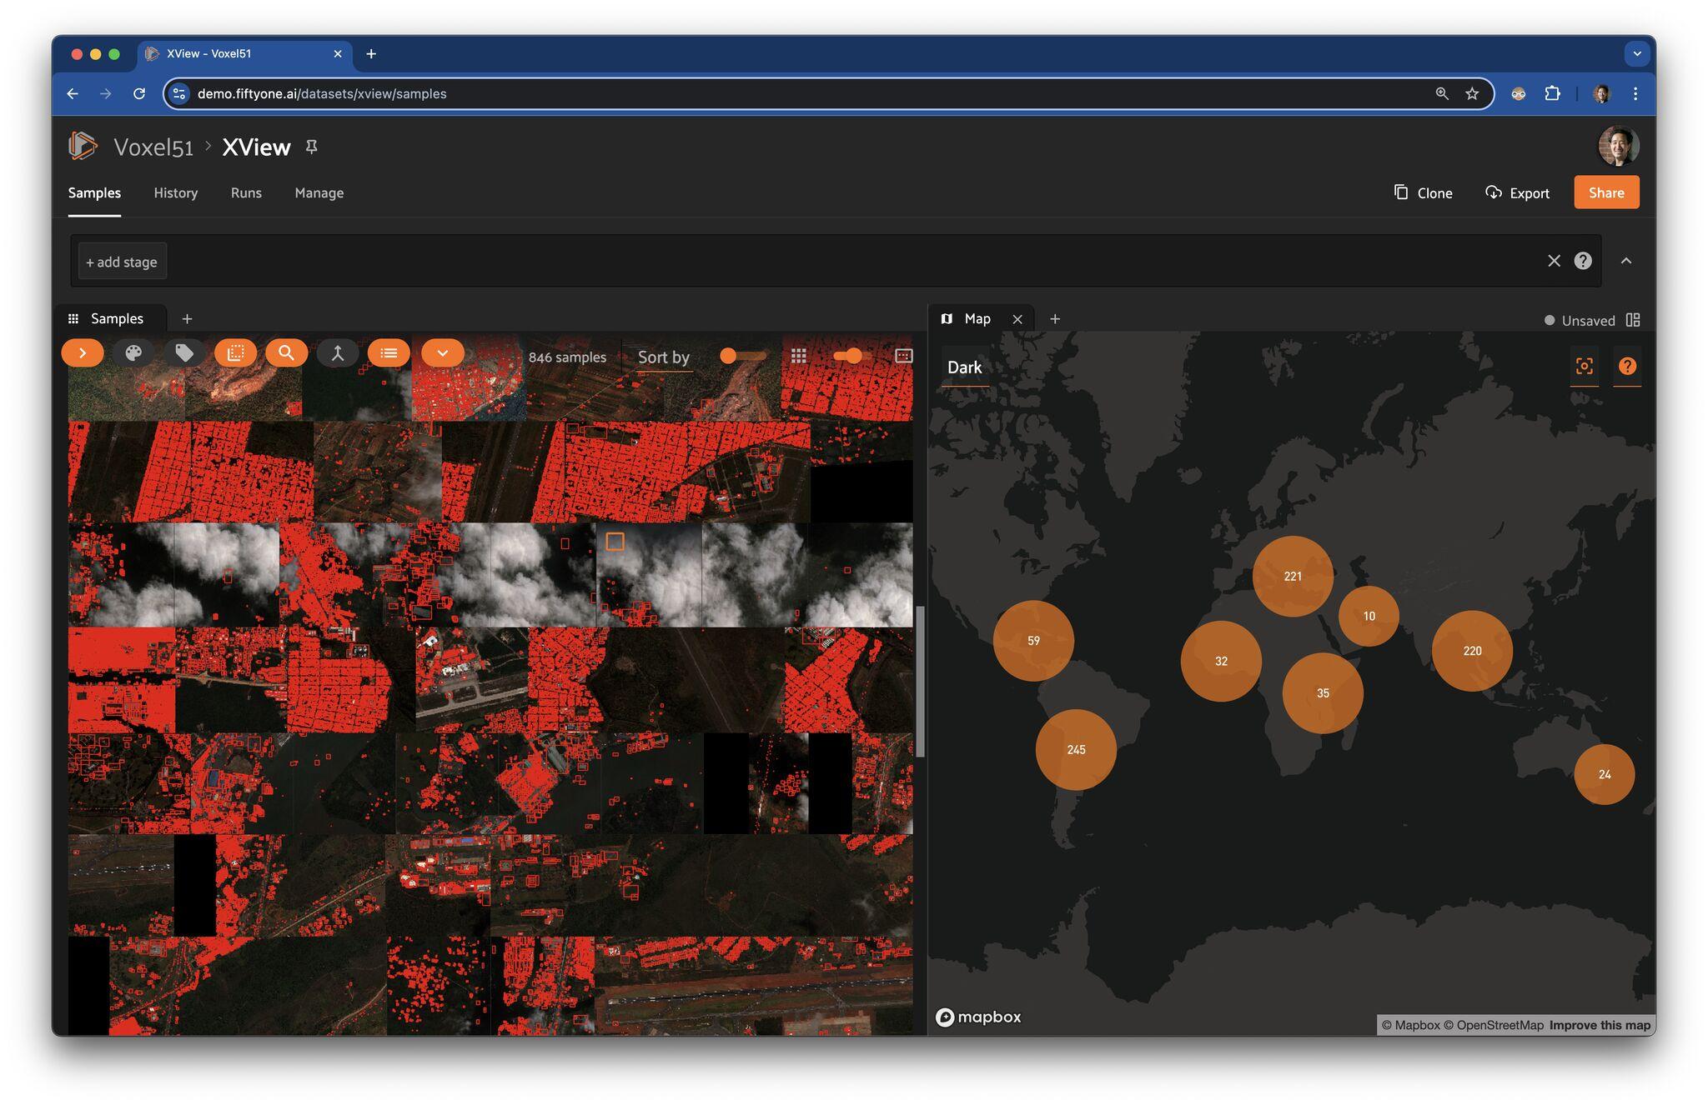Select the 220 map cluster

1472,651
